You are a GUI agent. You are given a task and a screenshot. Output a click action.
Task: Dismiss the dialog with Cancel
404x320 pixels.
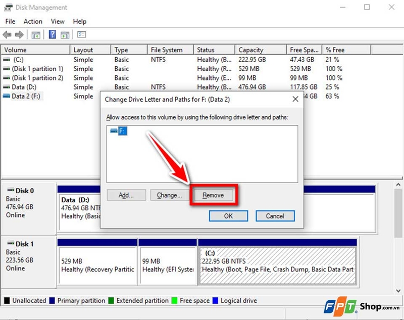275,216
